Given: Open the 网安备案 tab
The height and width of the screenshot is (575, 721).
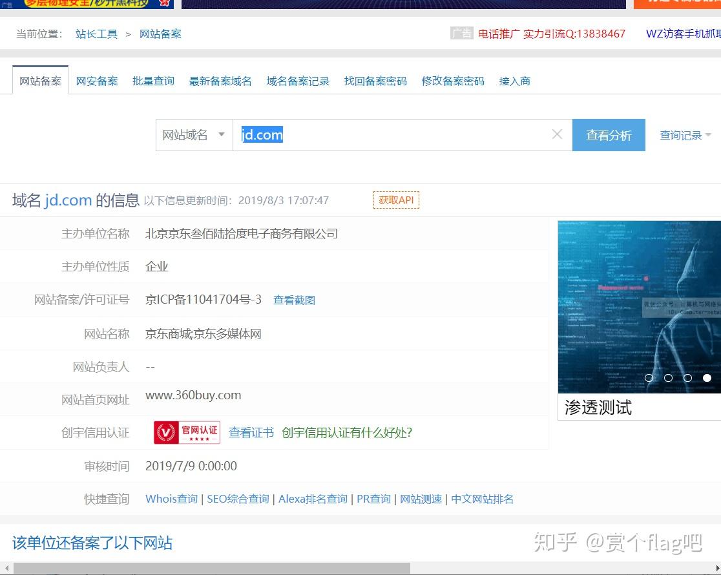Looking at the screenshot, I should point(96,81).
